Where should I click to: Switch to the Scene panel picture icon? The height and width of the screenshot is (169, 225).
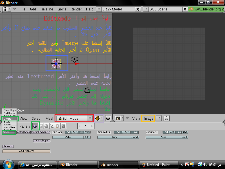coord(63,126)
